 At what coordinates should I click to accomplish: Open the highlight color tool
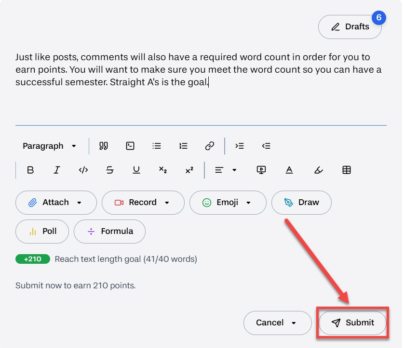click(x=319, y=170)
